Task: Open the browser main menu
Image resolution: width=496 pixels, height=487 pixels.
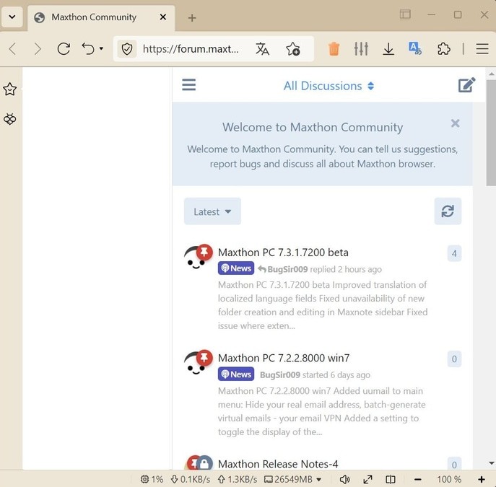Action: (482, 49)
